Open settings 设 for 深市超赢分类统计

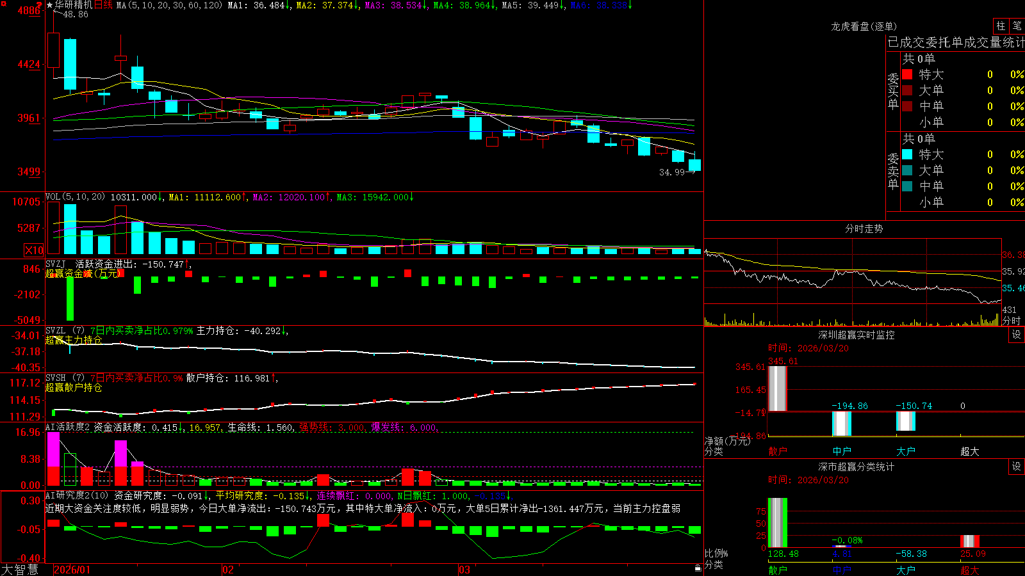(x=1017, y=467)
